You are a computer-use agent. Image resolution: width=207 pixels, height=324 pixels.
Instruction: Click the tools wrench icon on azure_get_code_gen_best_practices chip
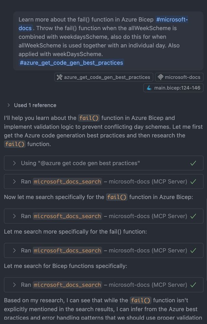tap(60, 77)
